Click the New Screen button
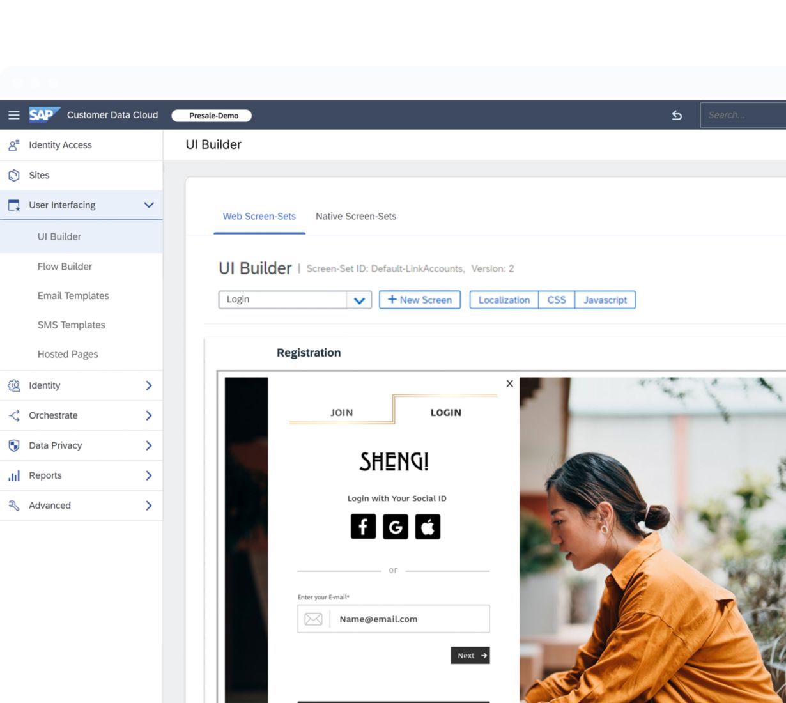This screenshot has height=703, width=786. [x=420, y=300]
